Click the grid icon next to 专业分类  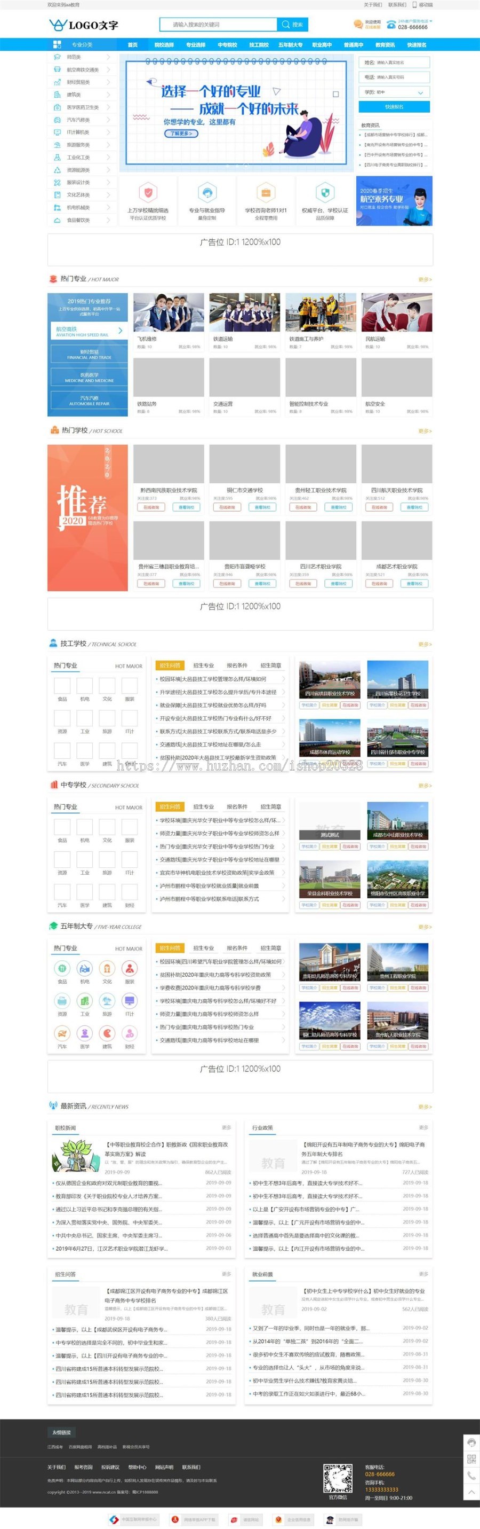click(x=58, y=44)
